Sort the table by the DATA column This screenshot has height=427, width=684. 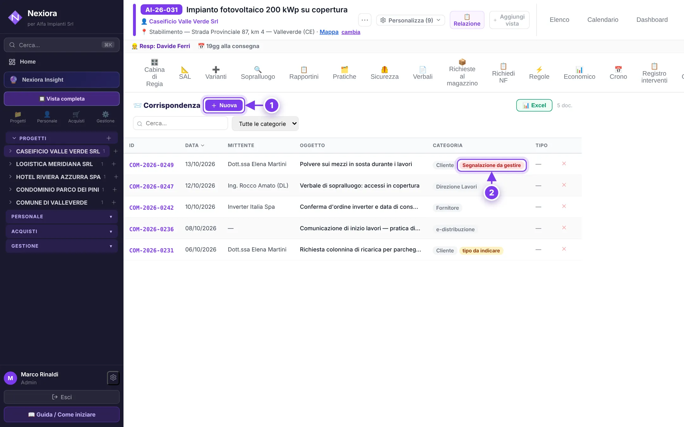click(194, 145)
